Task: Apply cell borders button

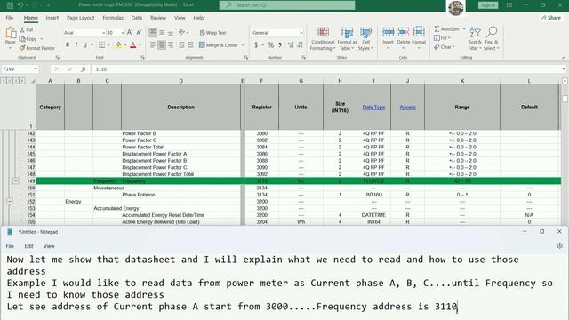Action: pyautogui.click(x=101, y=45)
